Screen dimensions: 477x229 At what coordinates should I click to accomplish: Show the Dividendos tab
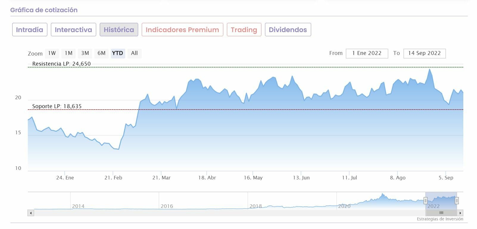tap(288, 30)
